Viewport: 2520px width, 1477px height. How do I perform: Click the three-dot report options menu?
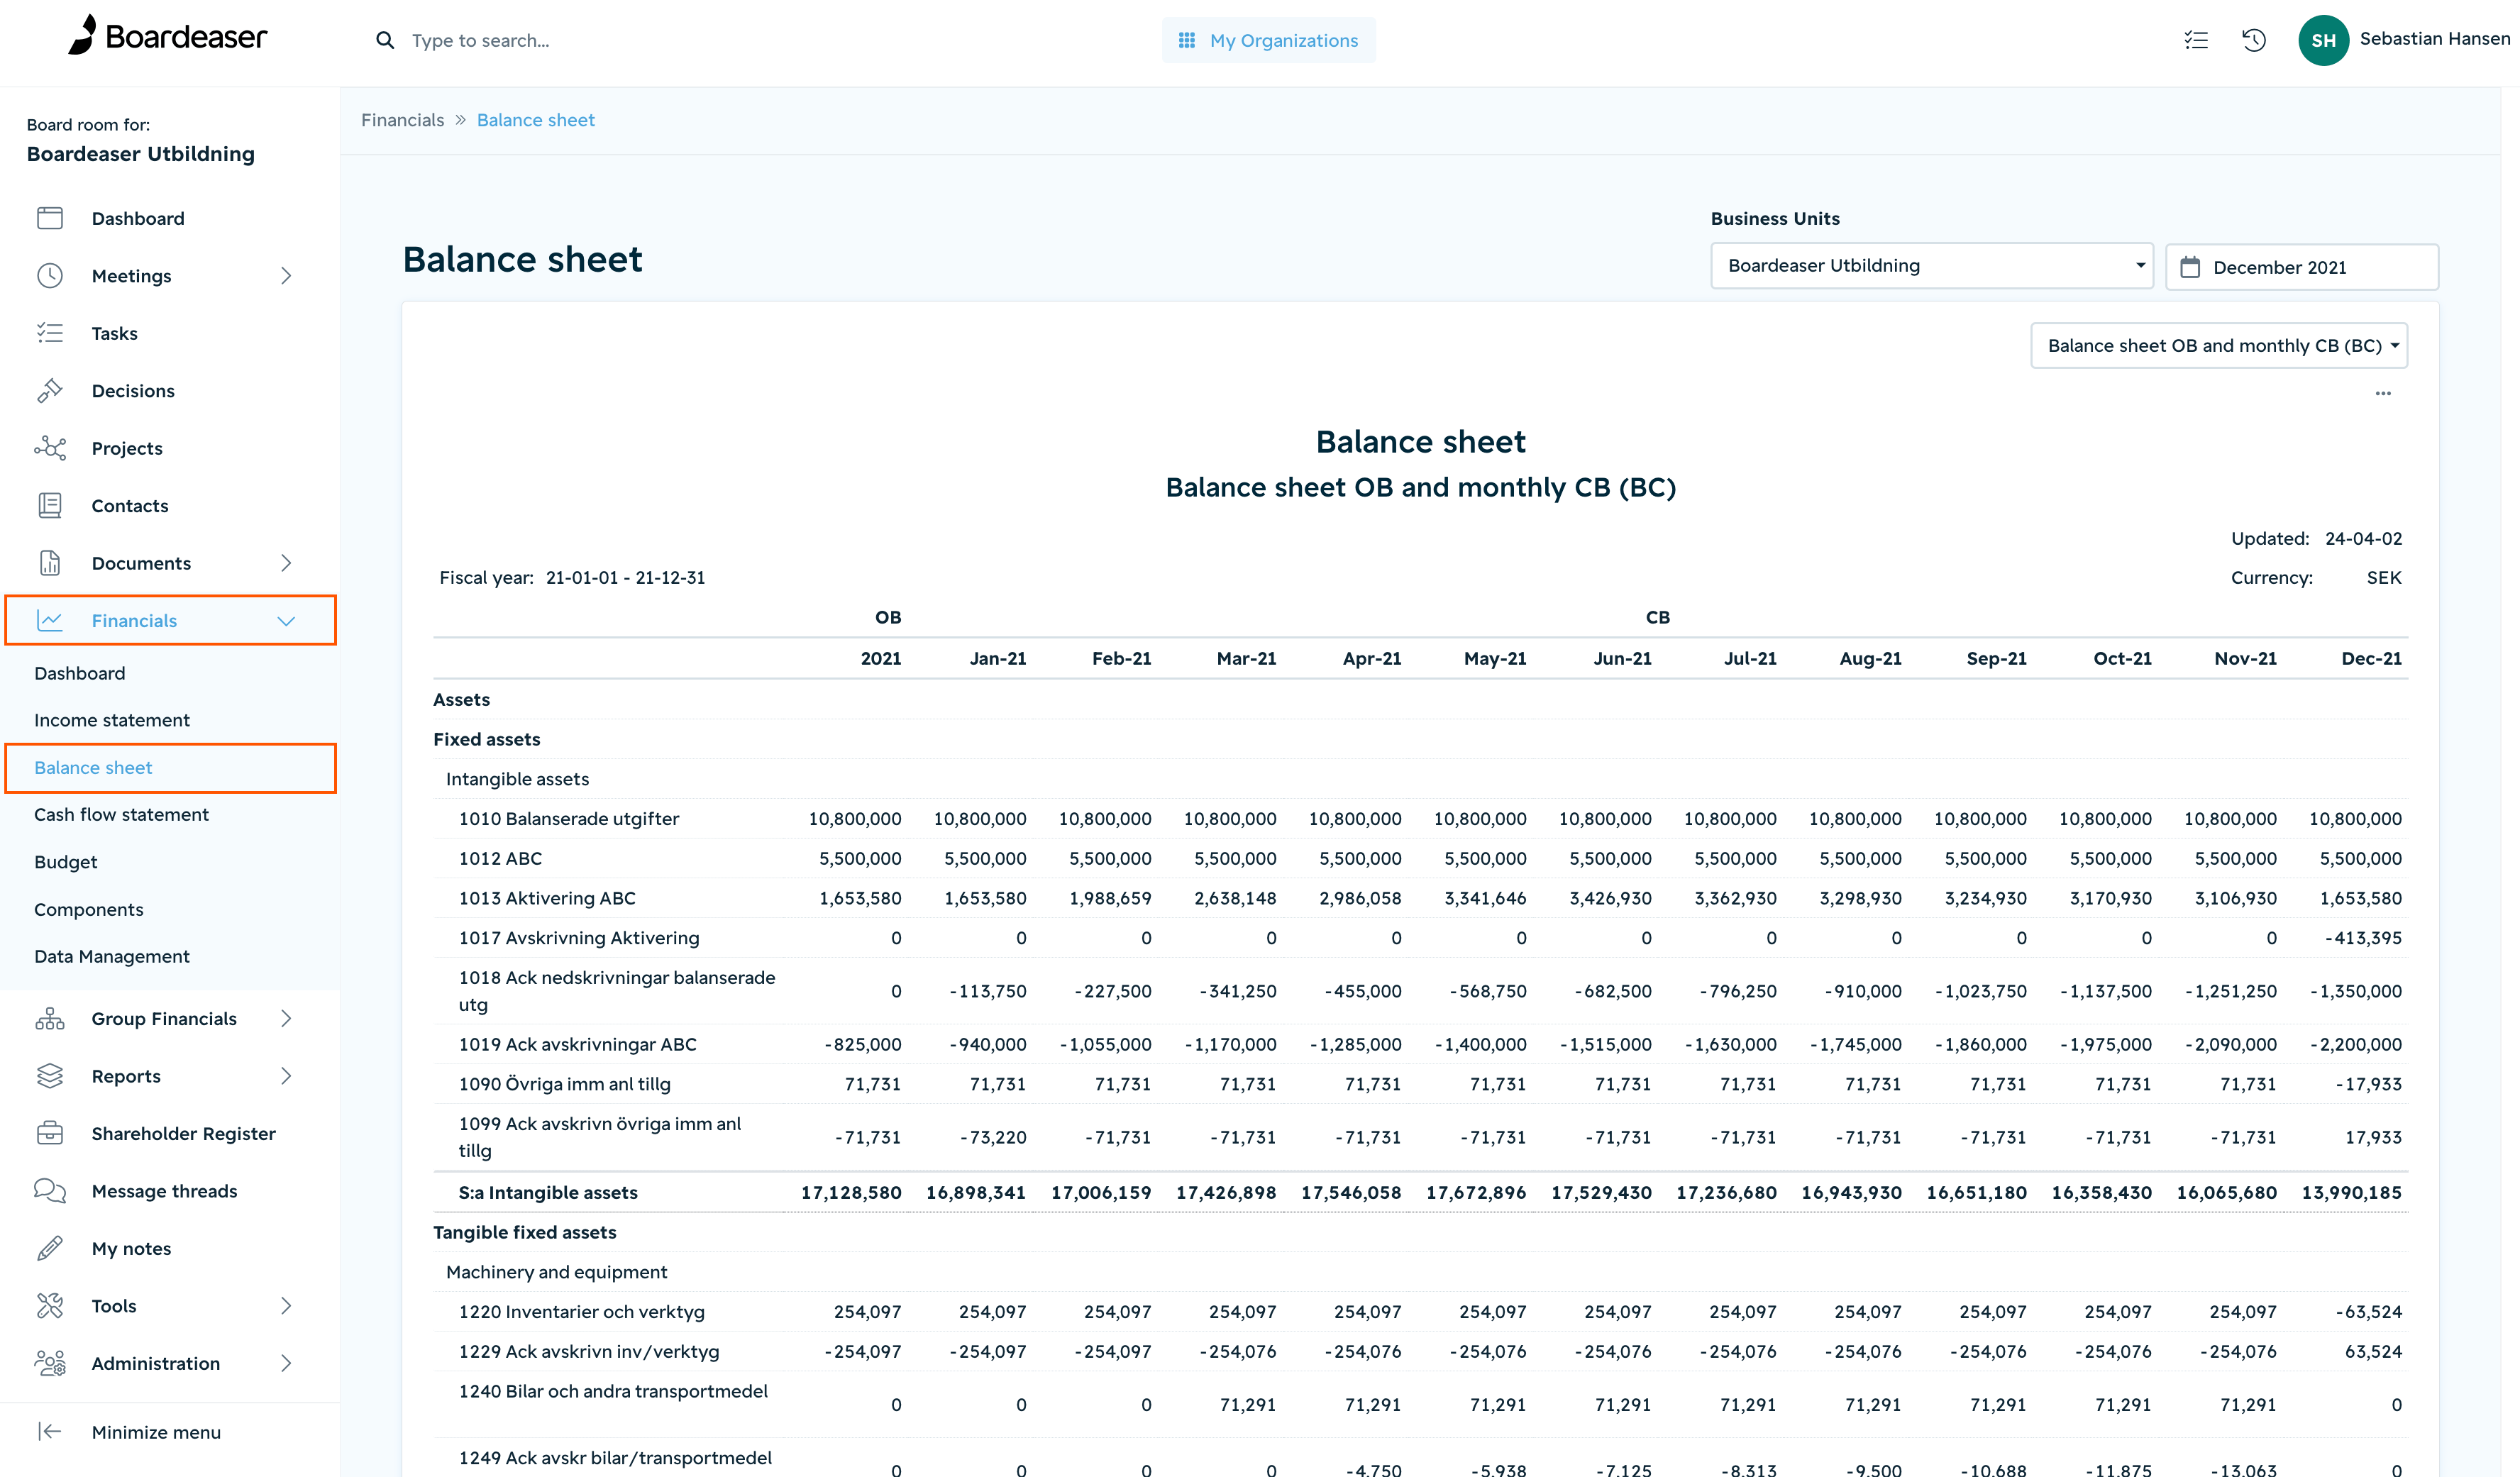coord(2383,394)
